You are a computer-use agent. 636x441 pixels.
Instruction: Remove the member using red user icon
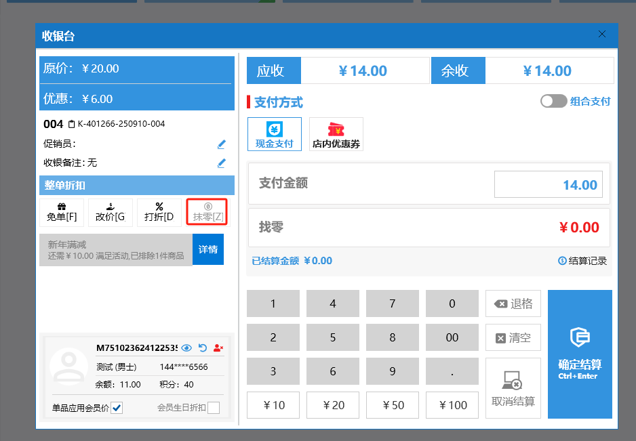[x=218, y=348]
